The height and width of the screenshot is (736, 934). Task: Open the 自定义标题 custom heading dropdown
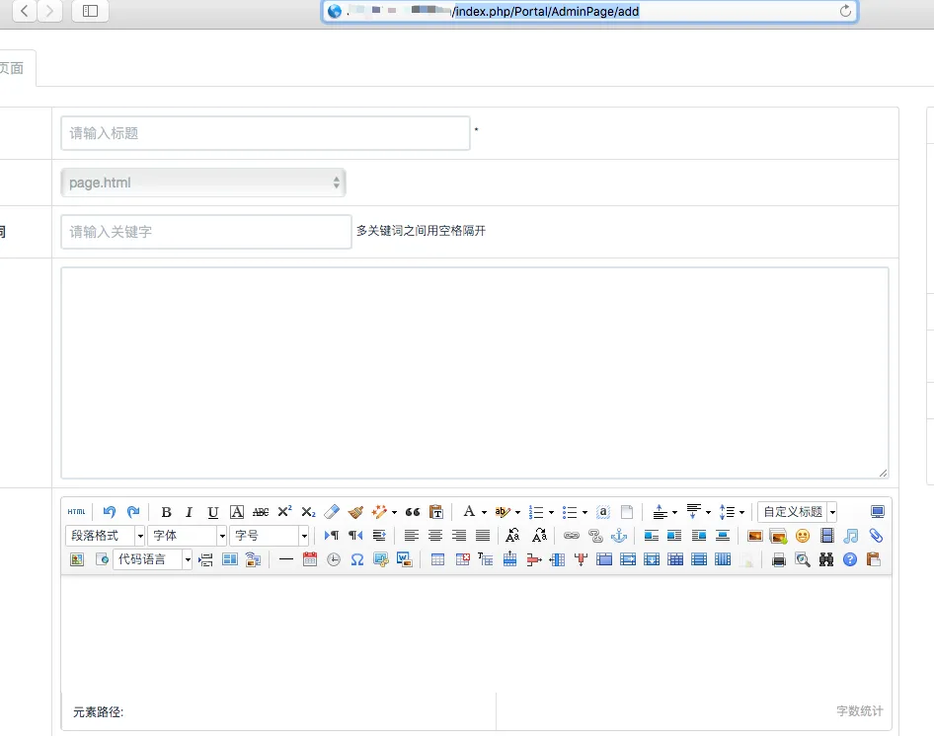coord(797,512)
